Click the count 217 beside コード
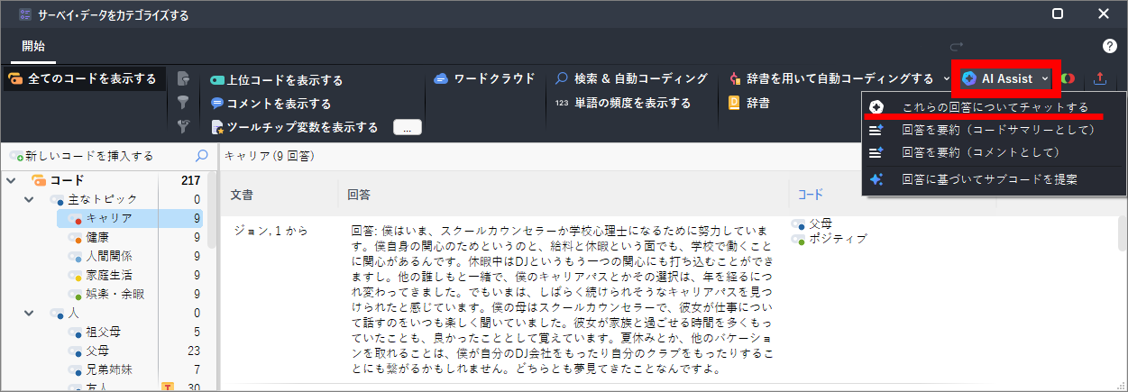This screenshot has height=392, width=1128. pyautogui.click(x=190, y=180)
